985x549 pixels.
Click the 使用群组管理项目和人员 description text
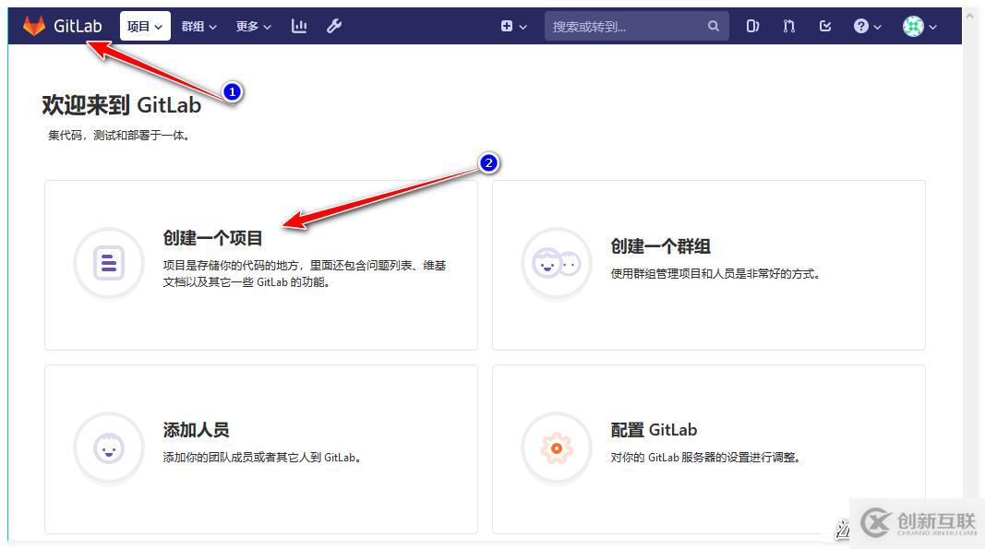pos(715,274)
